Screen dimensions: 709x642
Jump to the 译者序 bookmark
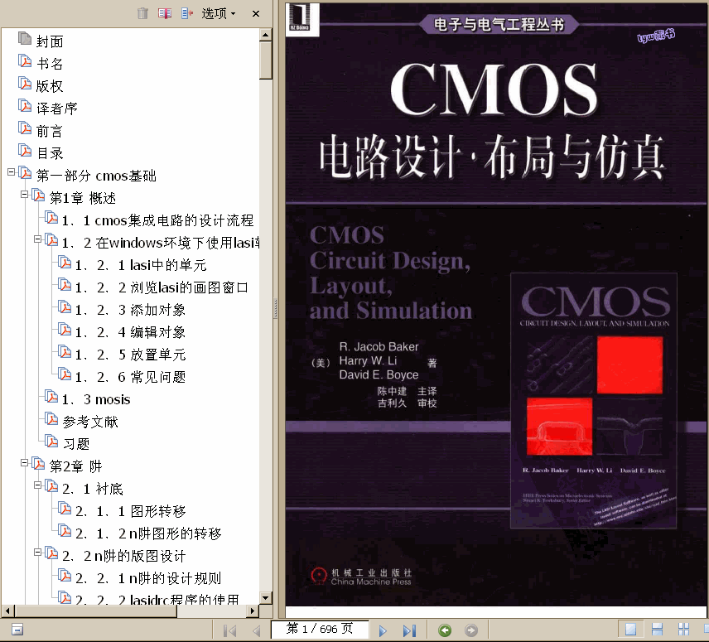point(57,109)
